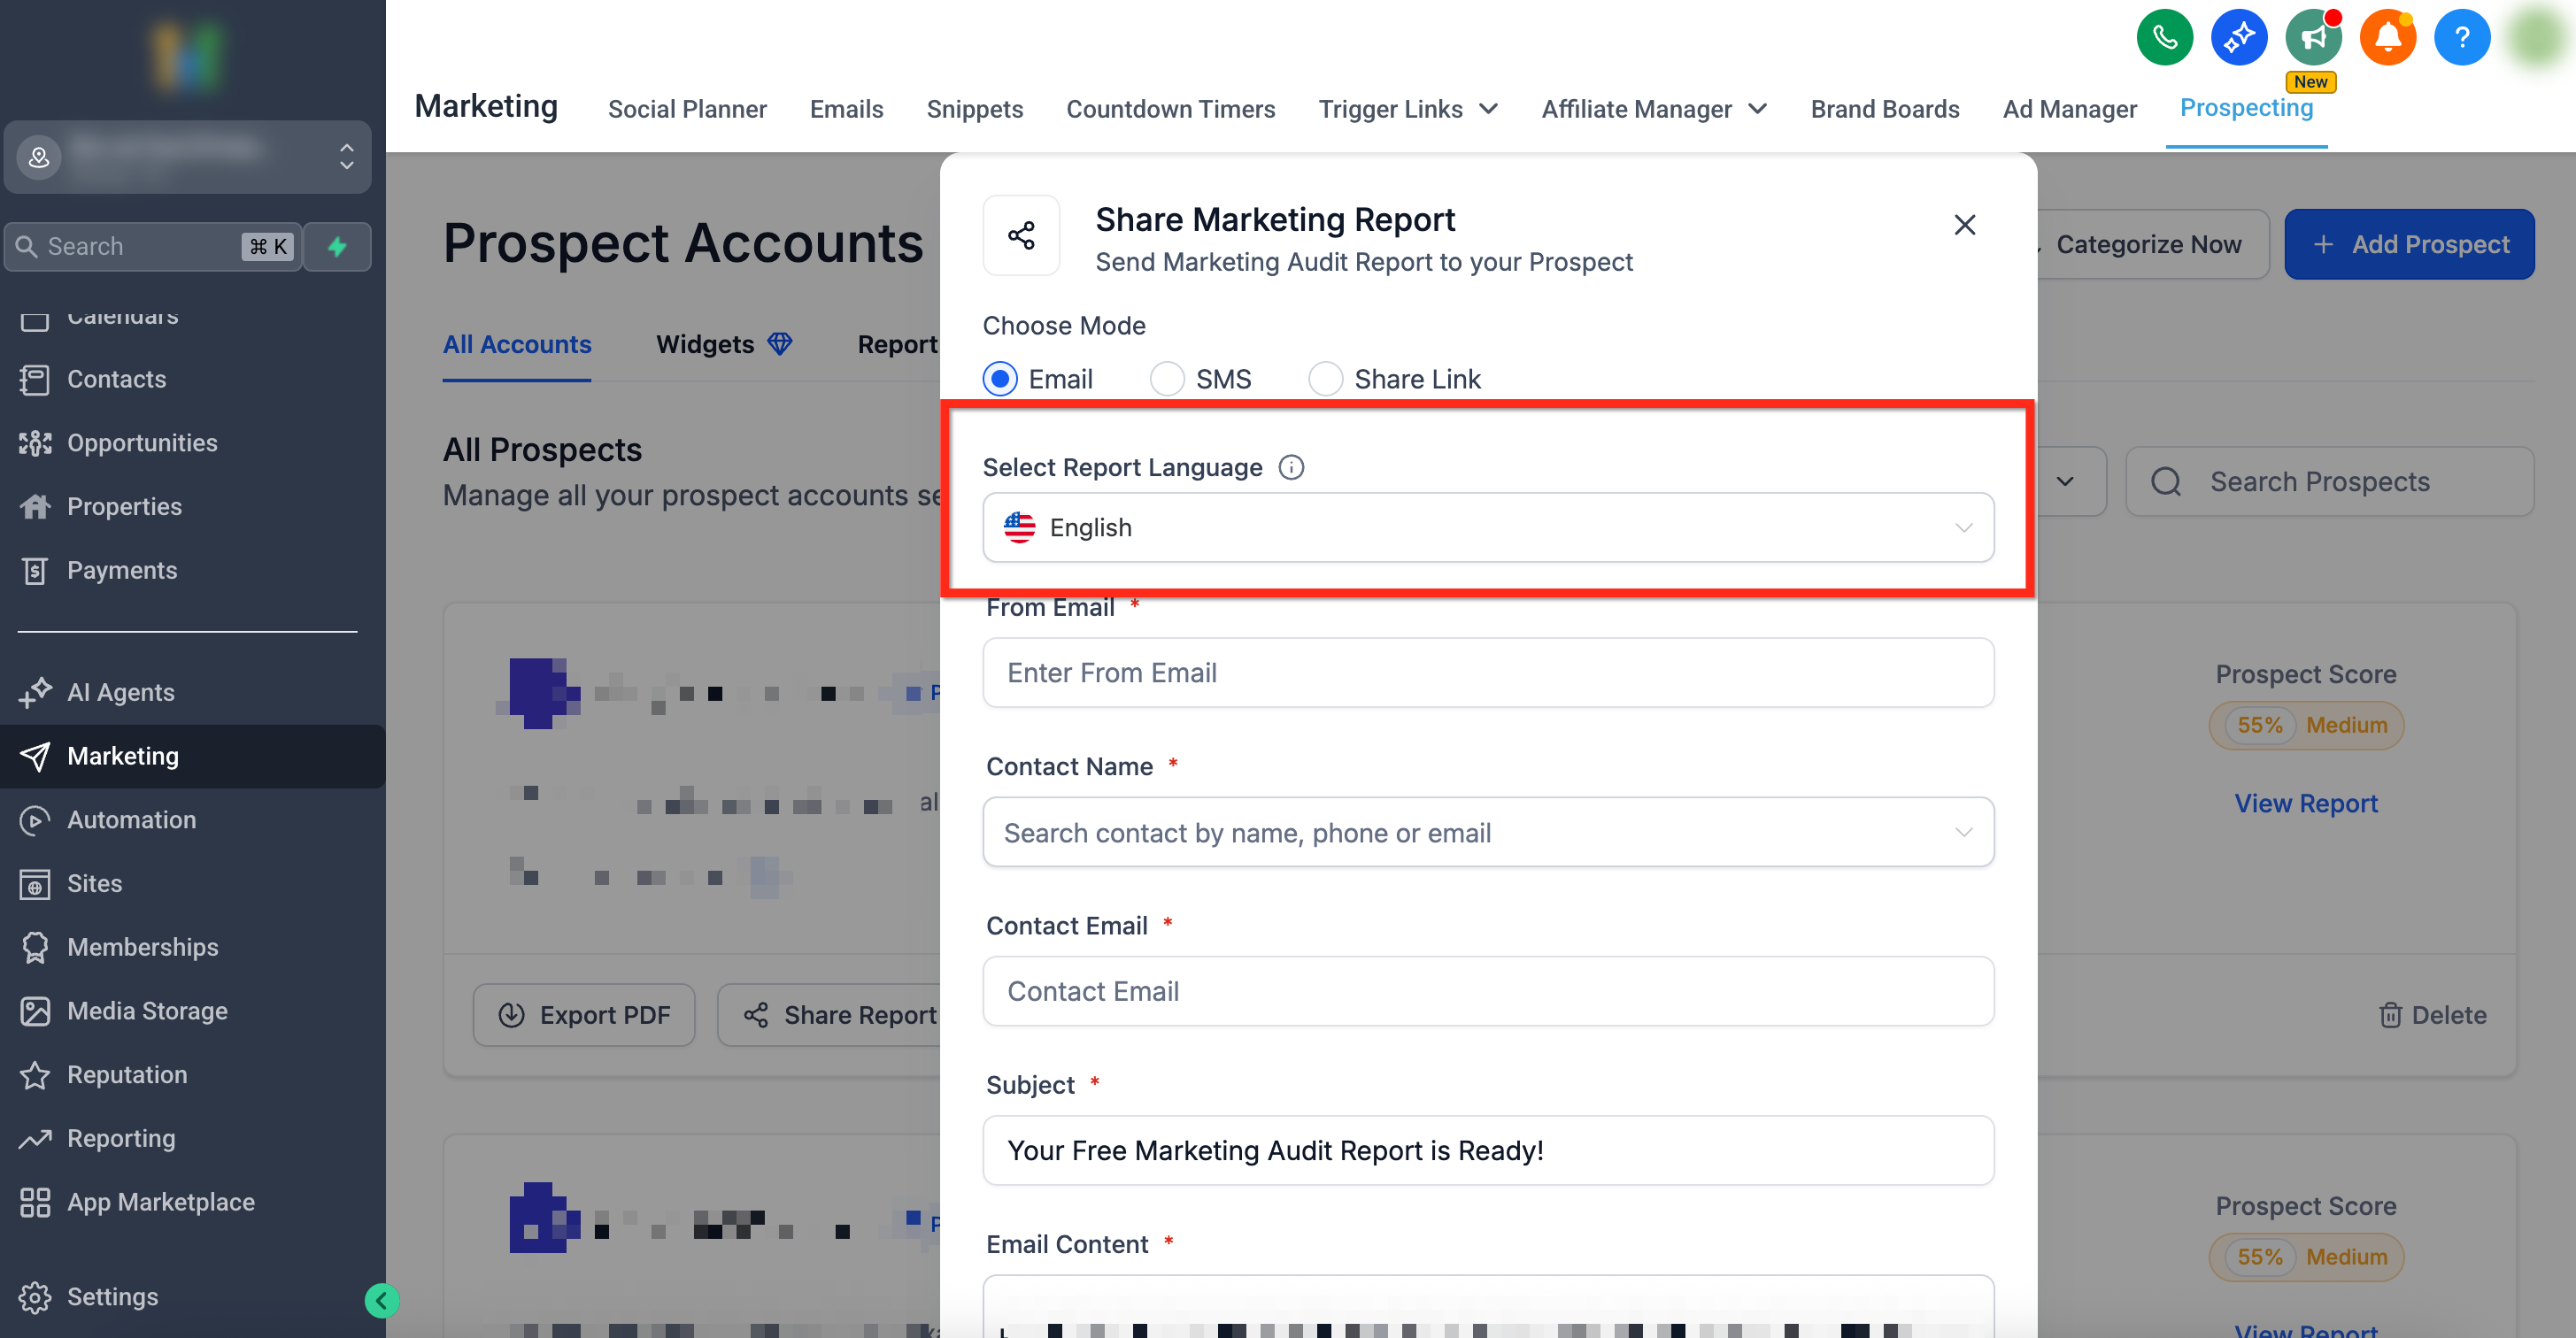
Task: Collapse sidebar with green arrow icon
Action: pos(381,1300)
